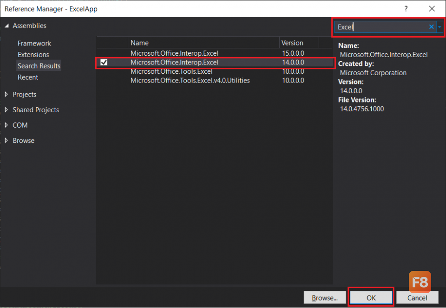
Task: Click the Projects tree label
Action: (25, 95)
